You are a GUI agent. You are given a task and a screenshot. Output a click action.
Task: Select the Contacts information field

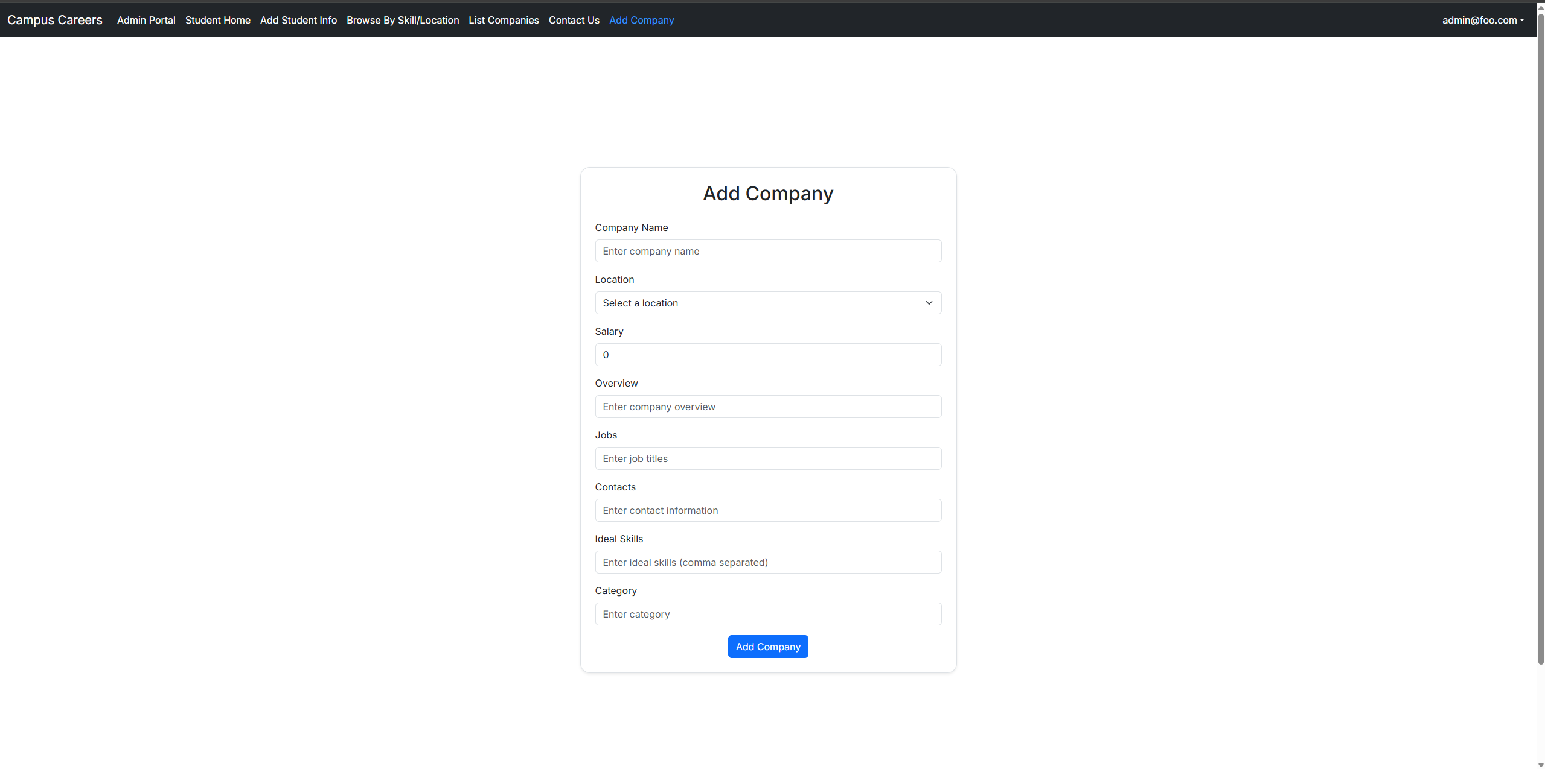click(767, 510)
